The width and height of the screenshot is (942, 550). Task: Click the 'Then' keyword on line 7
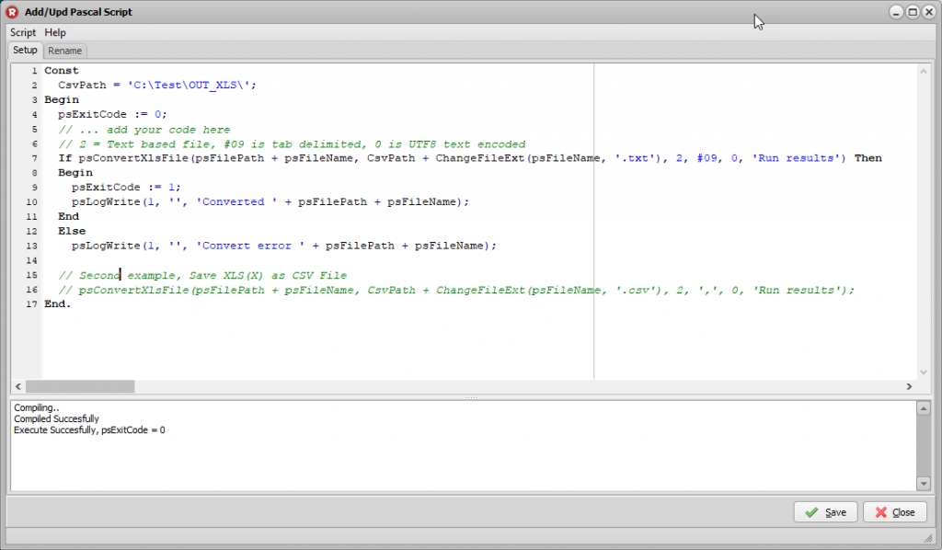[868, 158]
